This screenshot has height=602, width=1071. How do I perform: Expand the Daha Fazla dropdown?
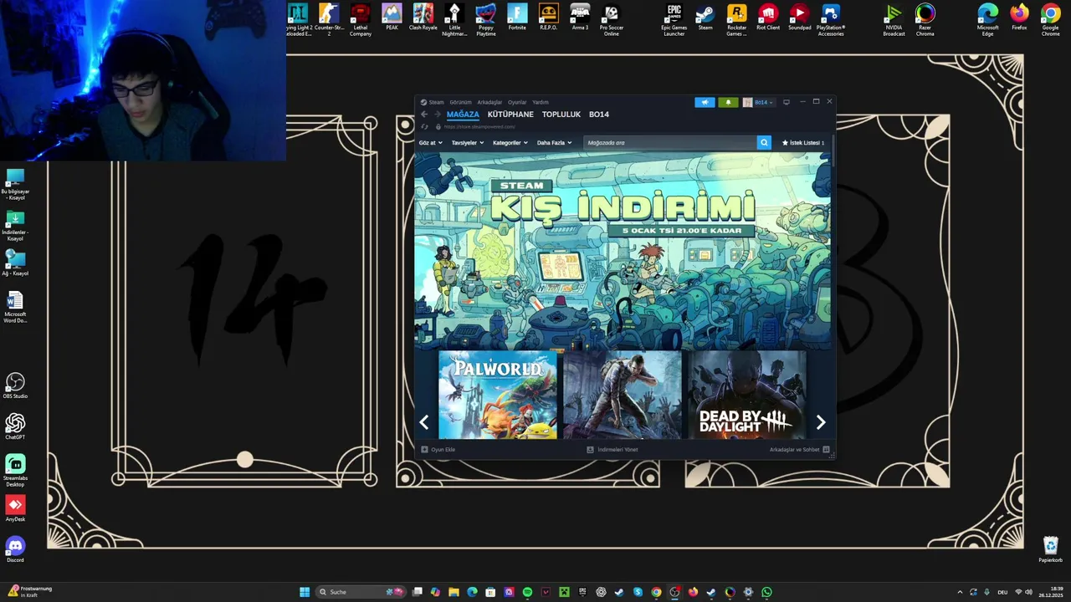point(554,143)
